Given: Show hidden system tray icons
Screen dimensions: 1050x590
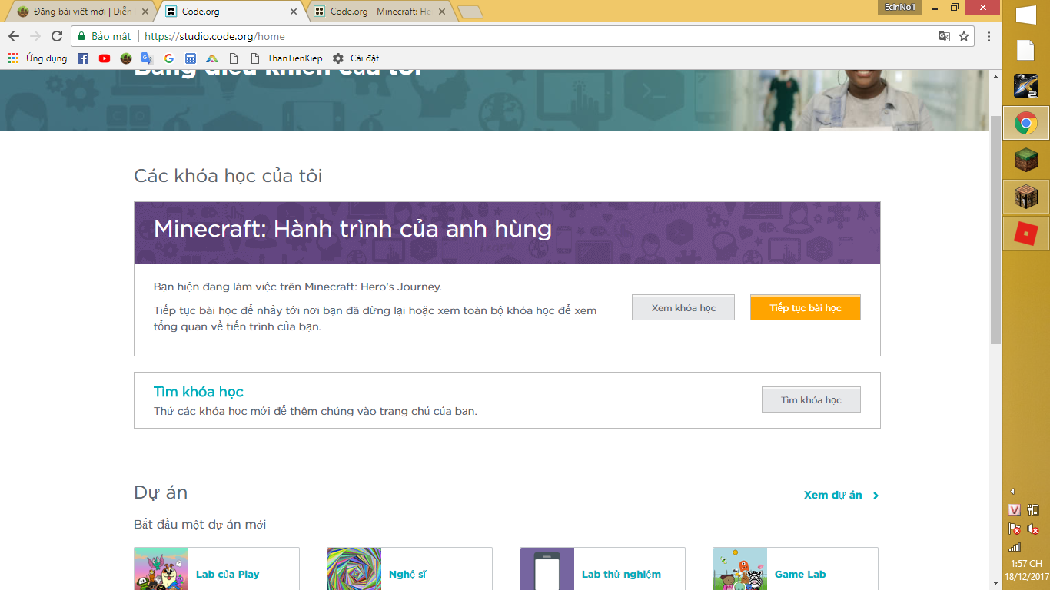Looking at the screenshot, I should (x=1012, y=492).
